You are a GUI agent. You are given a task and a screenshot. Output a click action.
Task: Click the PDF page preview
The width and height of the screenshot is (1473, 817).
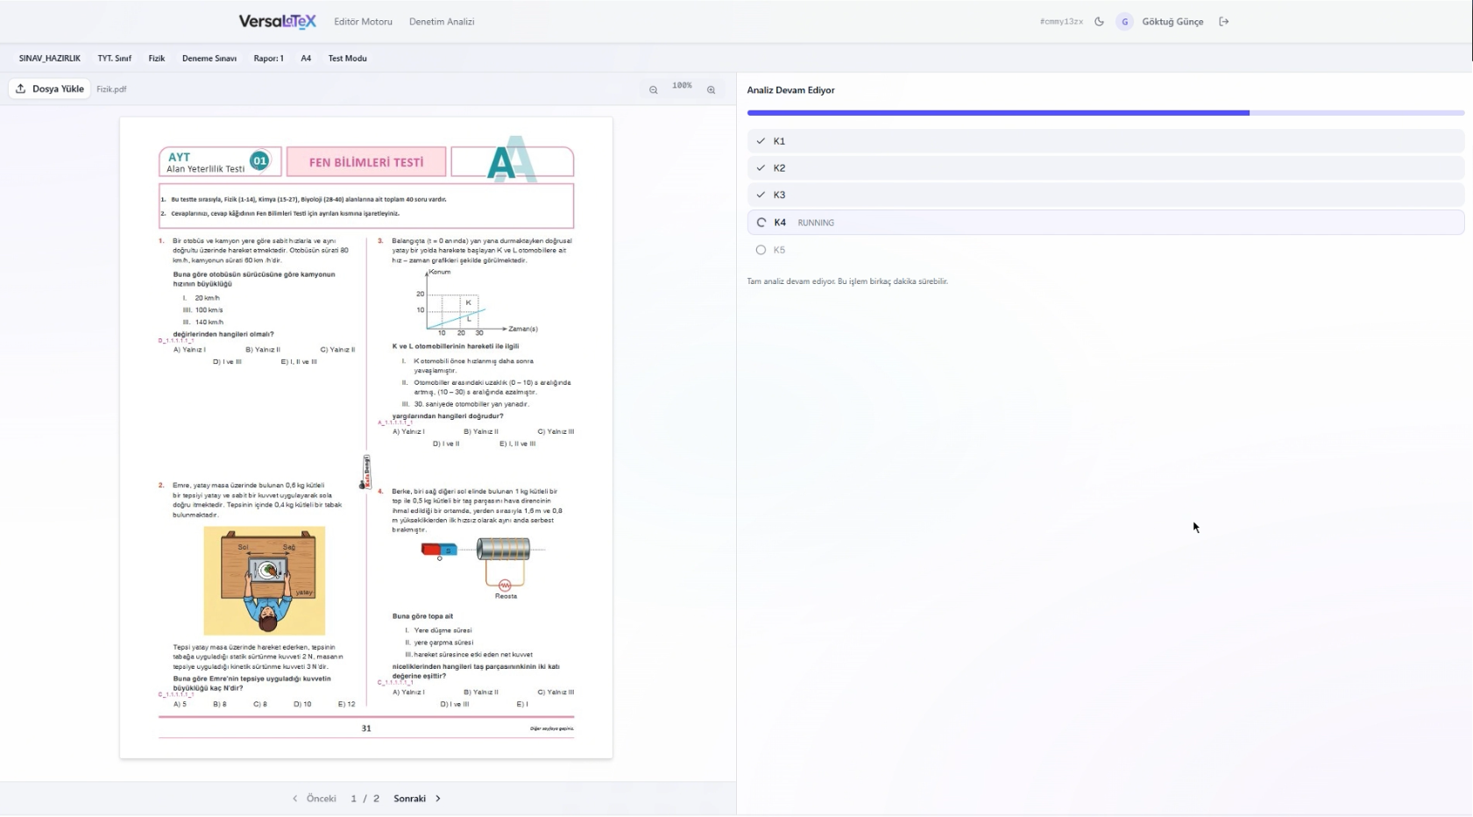click(x=366, y=437)
